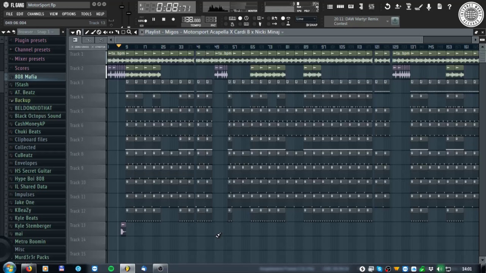Stop playback with the stop button
486x273 pixels.
click(163, 19)
